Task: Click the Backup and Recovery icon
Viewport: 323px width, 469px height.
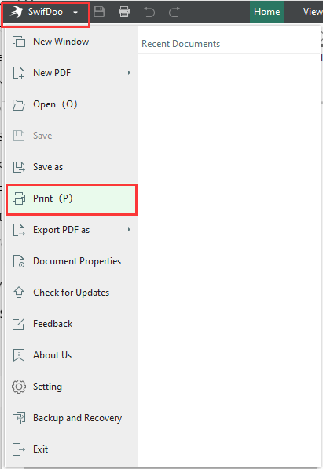Action: click(19, 418)
